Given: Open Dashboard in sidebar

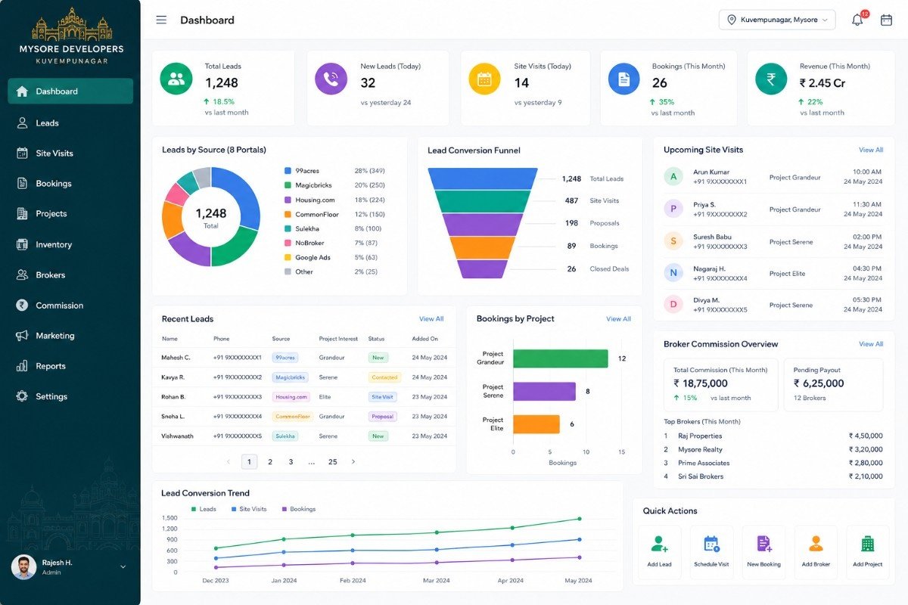Looking at the screenshot, I should (70, 92).
